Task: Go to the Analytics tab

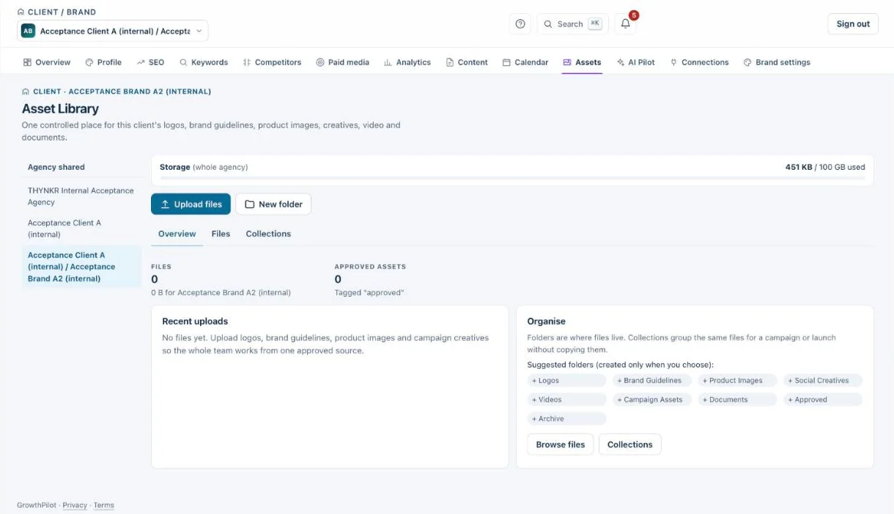Action: point(407,62)
